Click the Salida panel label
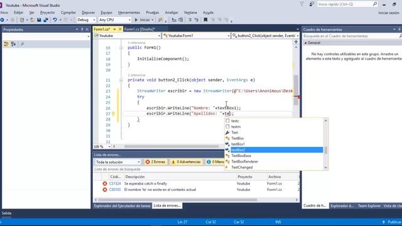Image resolution: width=402 pixels, height=226 pixels. coord(7,213)
